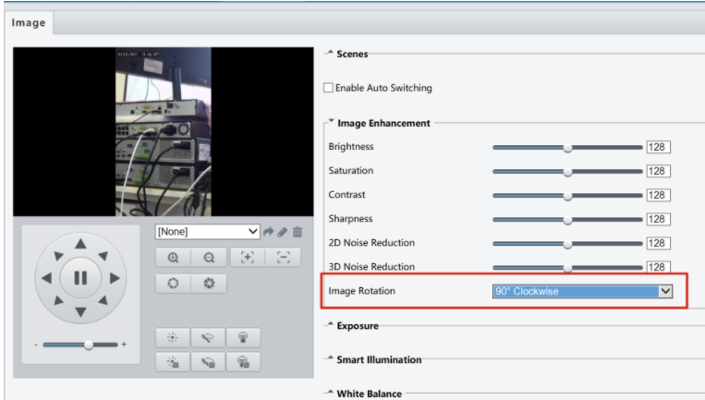Screen dimensions: 705x400
Task: Move camera to the lower-left diagonally
Action: click(58, 300)
